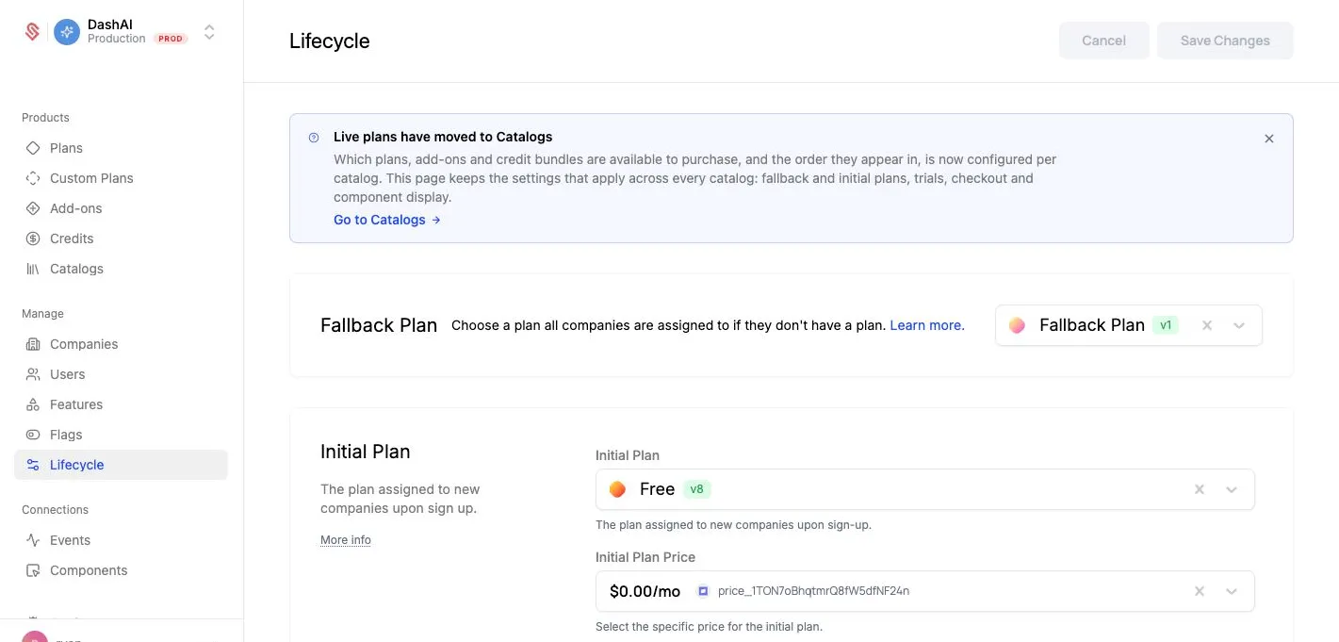This screenshot has height=642, width=1339.
Task: Expand the Fallback Plan dropdown
Action: click(1239, 325)
